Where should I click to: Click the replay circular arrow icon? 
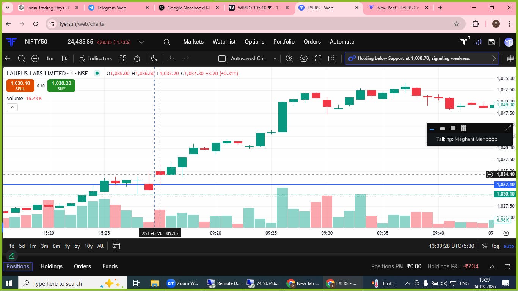coord(137,58)
